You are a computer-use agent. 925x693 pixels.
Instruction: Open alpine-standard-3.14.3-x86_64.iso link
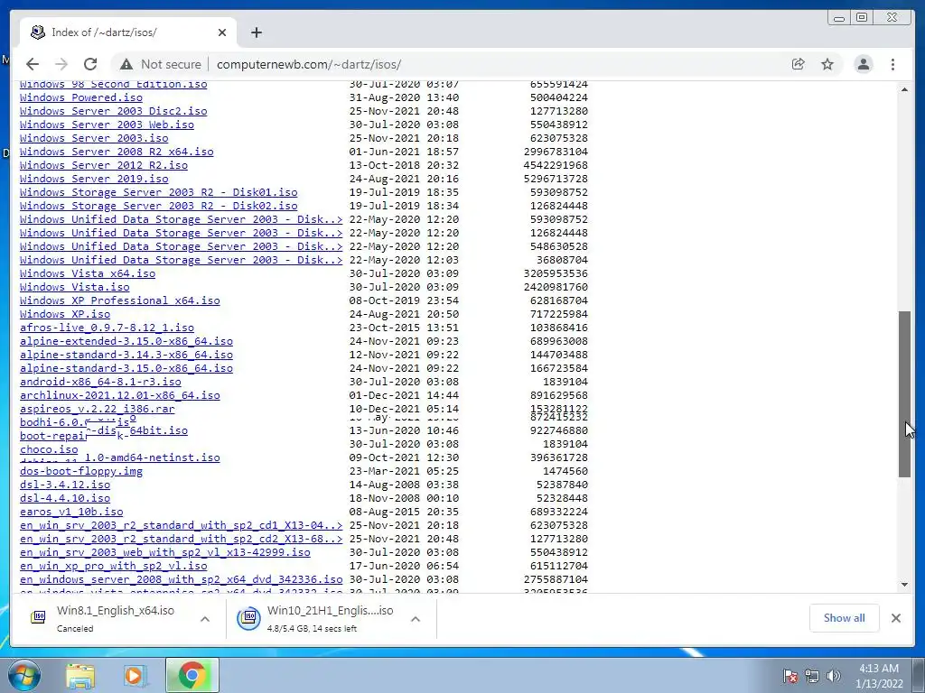point(126,355)
